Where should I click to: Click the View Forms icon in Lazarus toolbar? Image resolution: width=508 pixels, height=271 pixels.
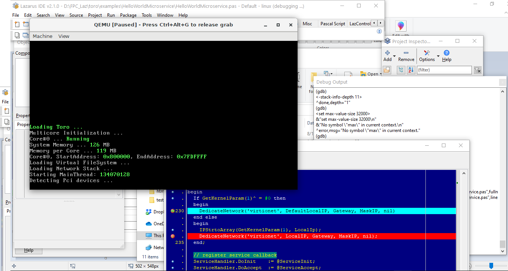25,35
